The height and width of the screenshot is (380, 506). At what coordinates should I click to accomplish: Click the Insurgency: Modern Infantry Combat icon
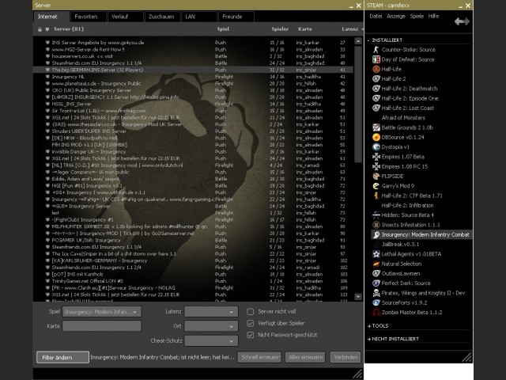376,234
